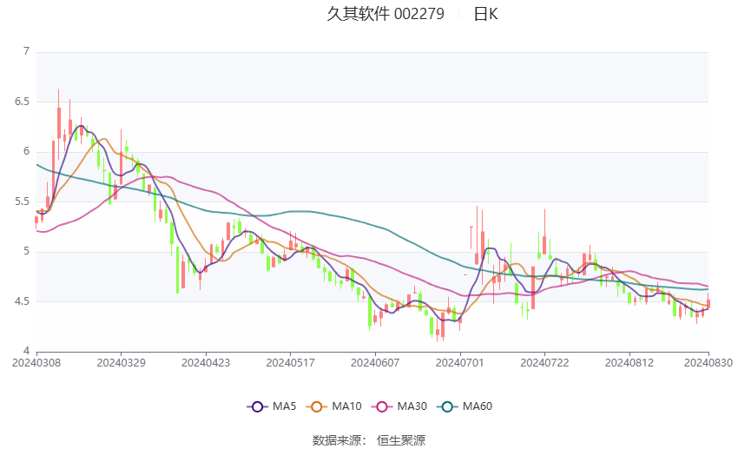Click the 20240701 x-axis date label
Screen dimensions: 738x449
(x=460, y=363)
